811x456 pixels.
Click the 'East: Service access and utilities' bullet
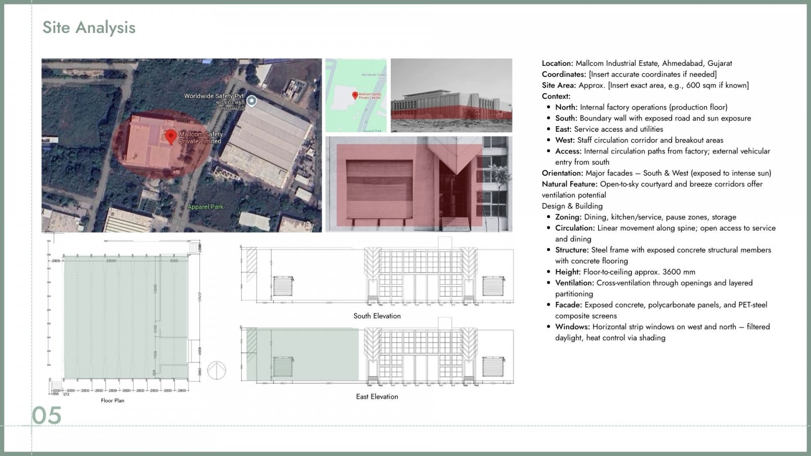coord(609,129)
